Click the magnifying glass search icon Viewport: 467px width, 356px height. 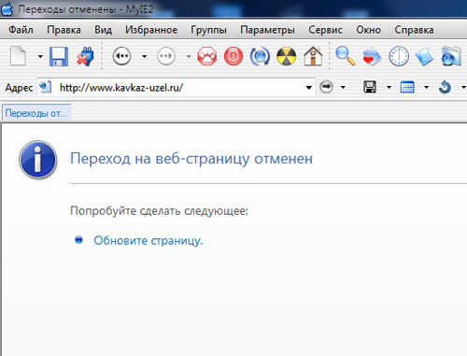coord(346,56)
